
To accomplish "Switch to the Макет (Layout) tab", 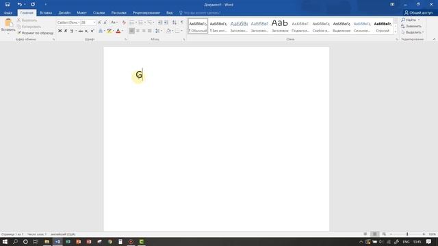I will click(x=82, y=13).
